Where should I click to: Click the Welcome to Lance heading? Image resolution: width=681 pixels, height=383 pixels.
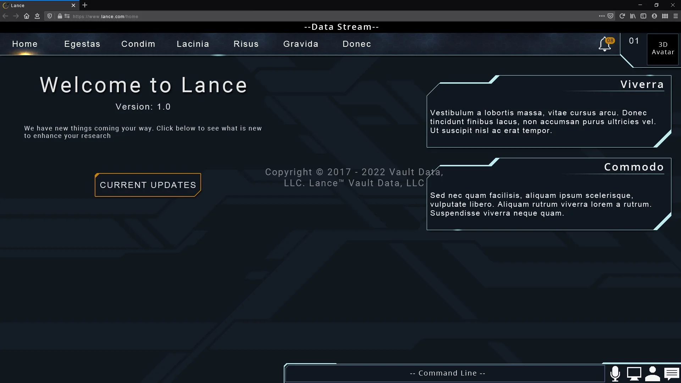click(x=144, y=85)
